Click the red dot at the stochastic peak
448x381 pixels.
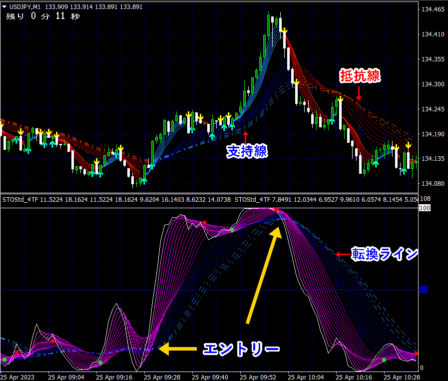click(x=276, y=209)
